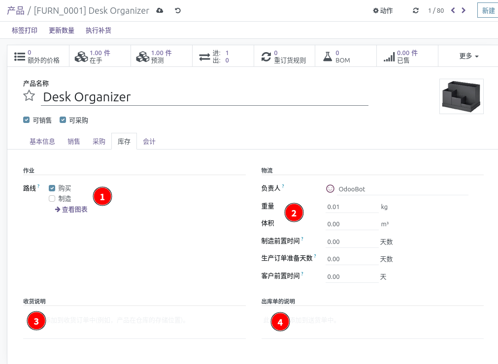Screen dimensions: 498x364
Task: Click the Desk Organizer product name field
Action: [x=204, y=97]
